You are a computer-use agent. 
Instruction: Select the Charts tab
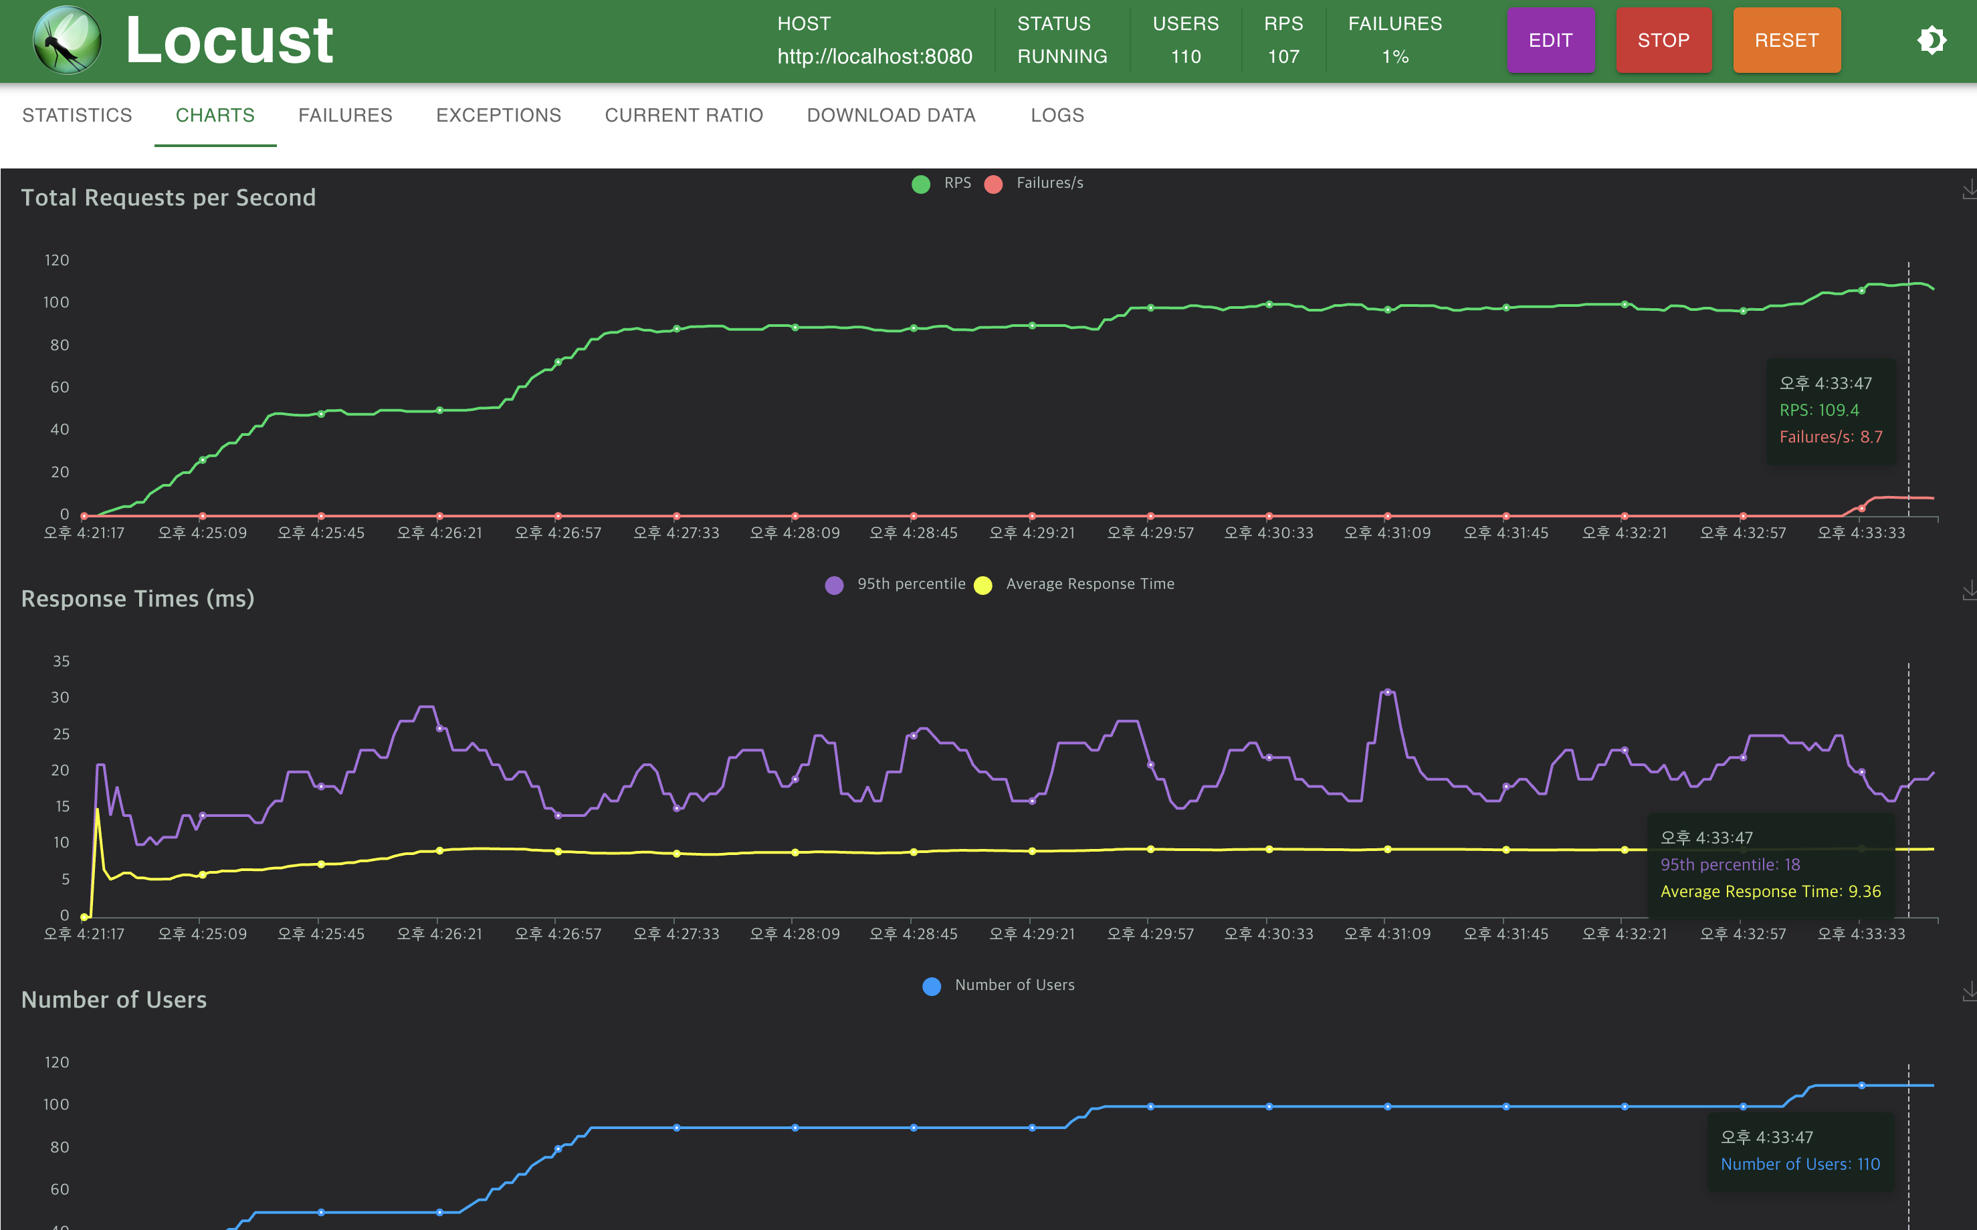tap(215, 116)
